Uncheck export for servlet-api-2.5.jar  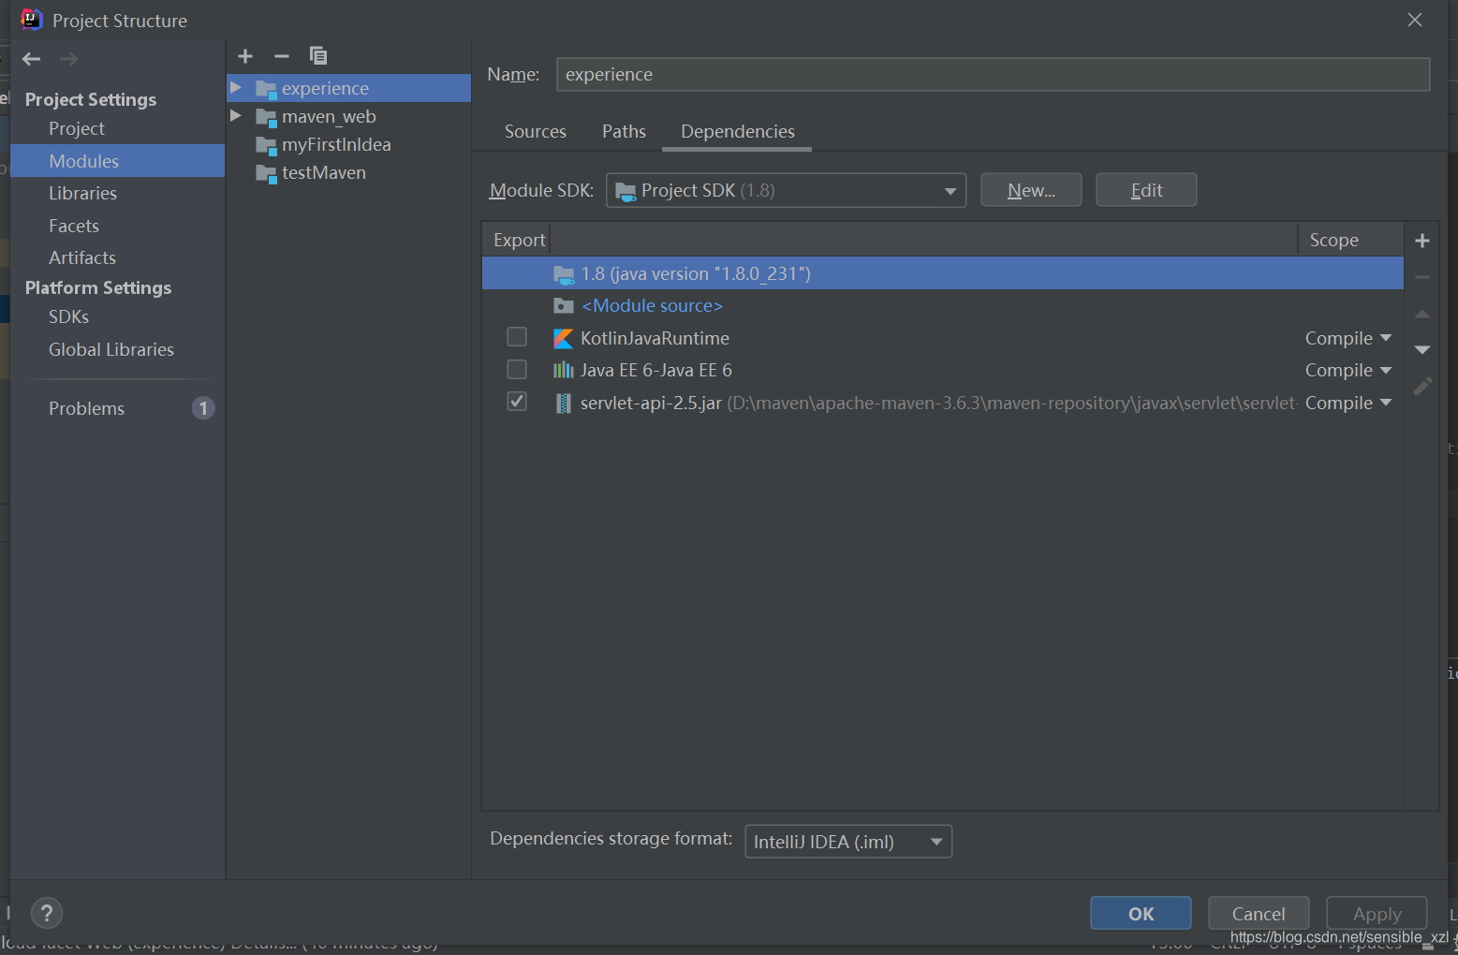point(517,402)
